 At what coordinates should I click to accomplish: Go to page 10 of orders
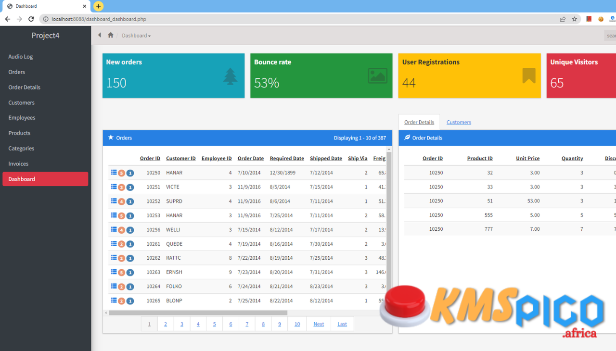(x=297, y=324)
